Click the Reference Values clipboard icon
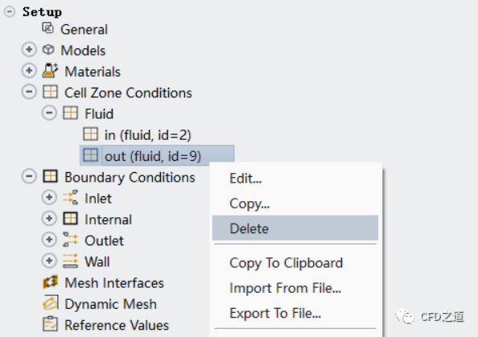 pos(50,324)
